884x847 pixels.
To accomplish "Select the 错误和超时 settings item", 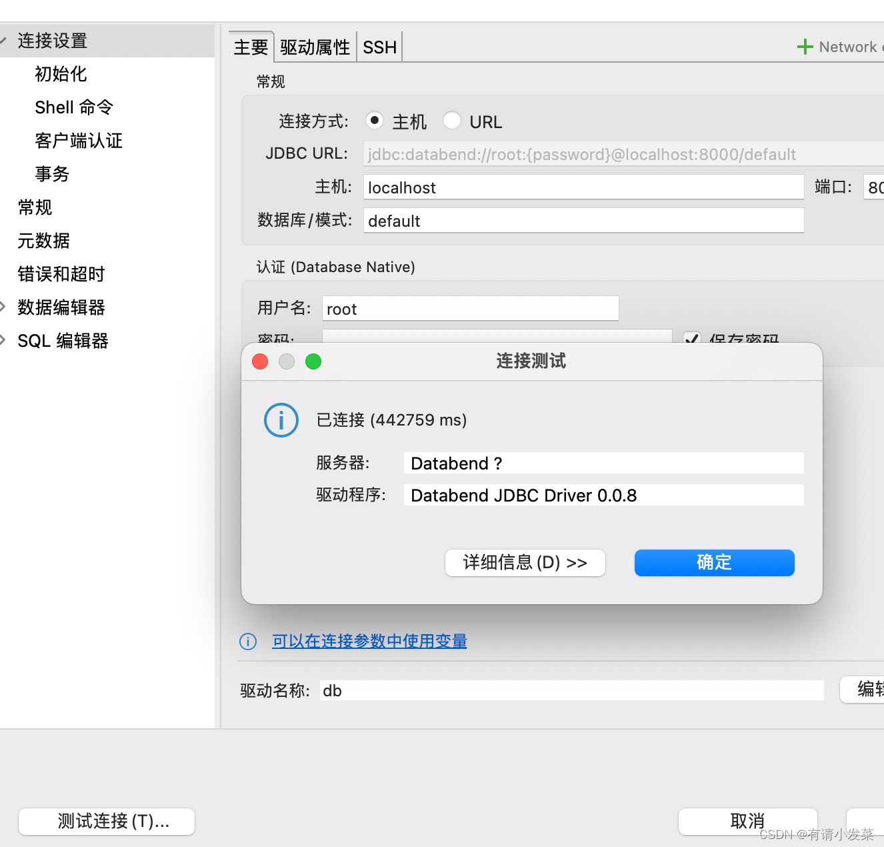I will pyautogui.click(x=61, y=274).
